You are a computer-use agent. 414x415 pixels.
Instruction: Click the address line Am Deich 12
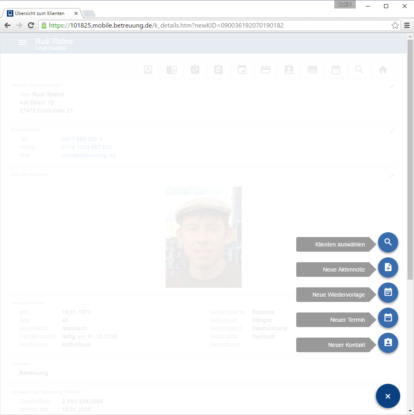click(x=36, y=103)
